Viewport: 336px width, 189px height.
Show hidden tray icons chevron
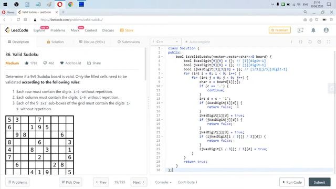(x=272, y=4)
